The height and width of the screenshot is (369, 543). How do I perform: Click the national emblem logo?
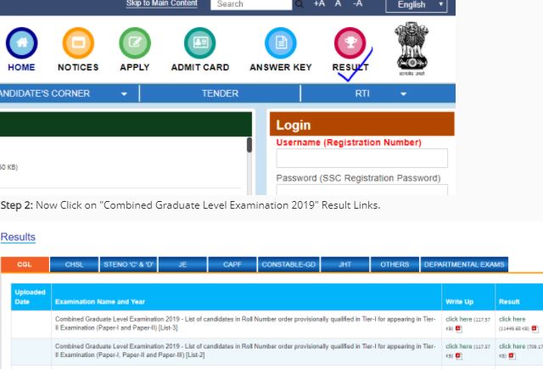click(411, 48)
